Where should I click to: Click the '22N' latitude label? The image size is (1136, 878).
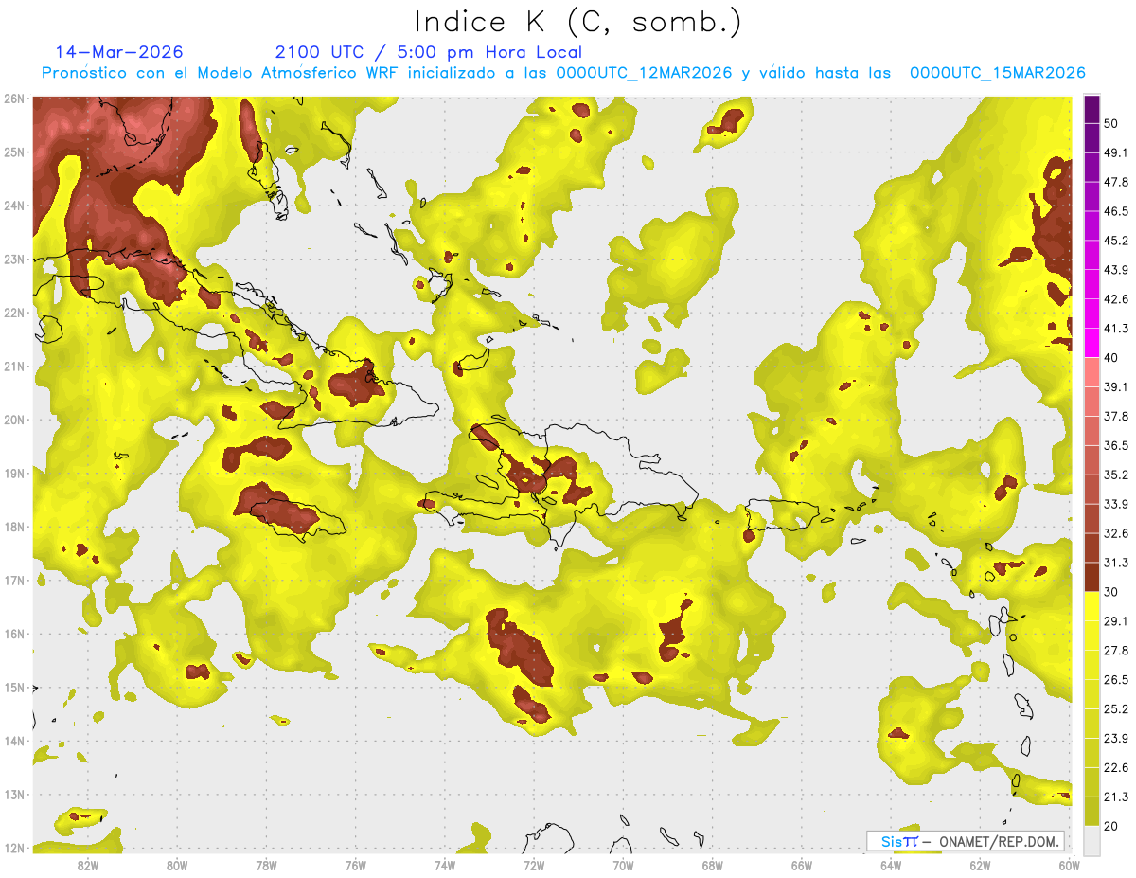click(x=14, y=313)
